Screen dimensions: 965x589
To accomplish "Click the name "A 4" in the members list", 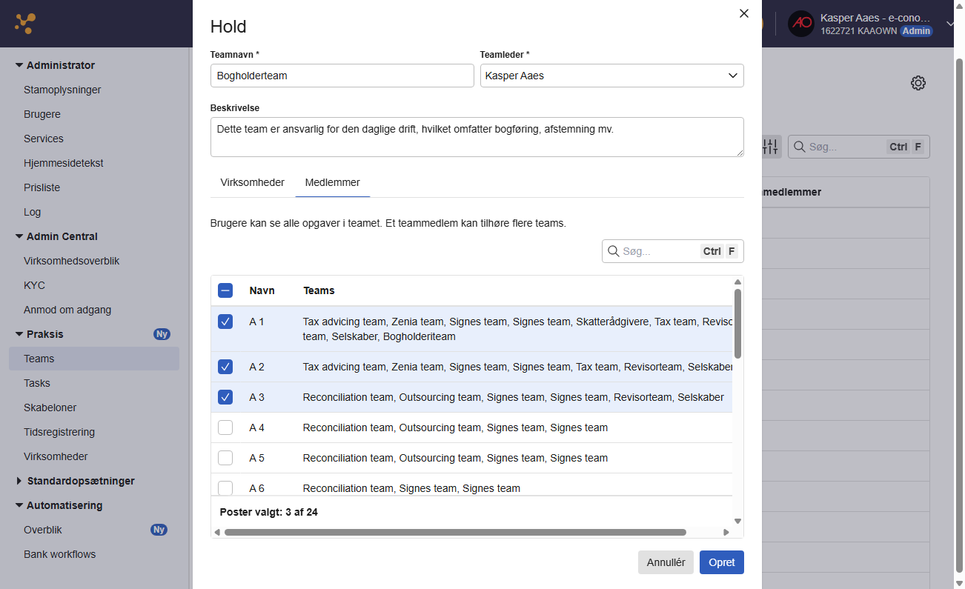I will pyautogui.click(x=256, y=427).
